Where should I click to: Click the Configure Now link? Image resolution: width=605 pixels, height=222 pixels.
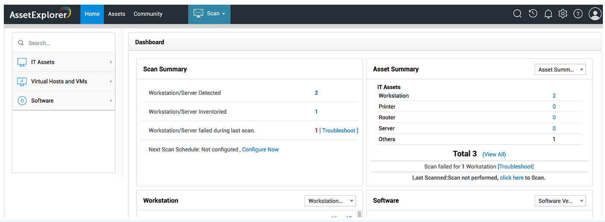[x=260, y=150]
